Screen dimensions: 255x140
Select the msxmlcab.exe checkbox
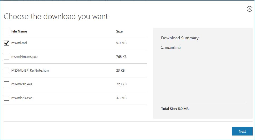(x=6, y=84)
